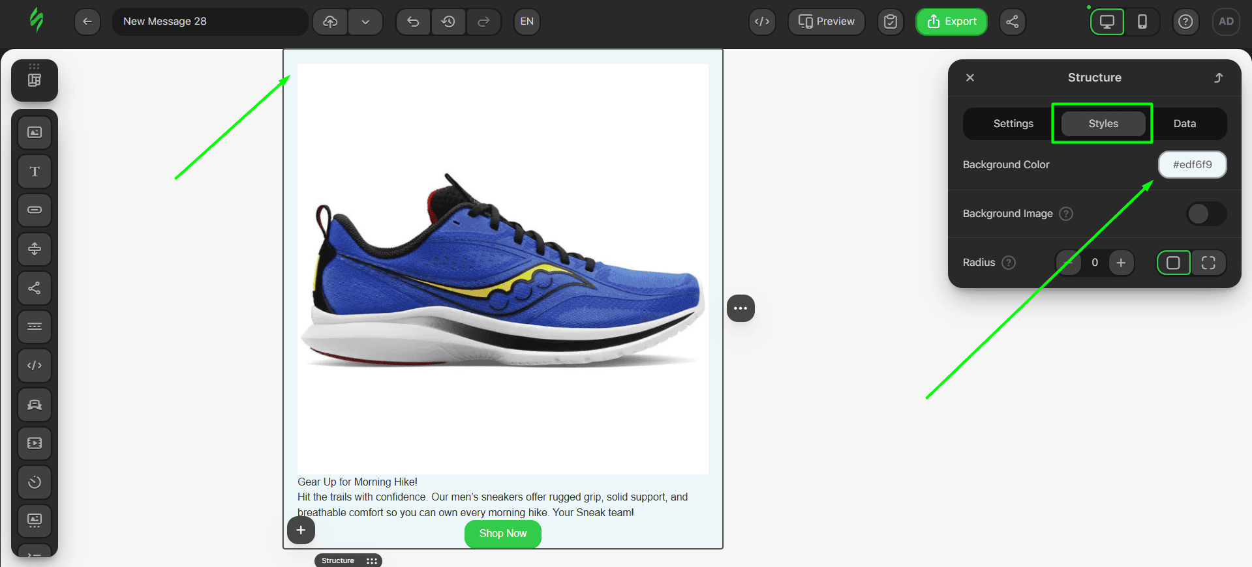Click the blue sneaker image

tap(503, 269)
